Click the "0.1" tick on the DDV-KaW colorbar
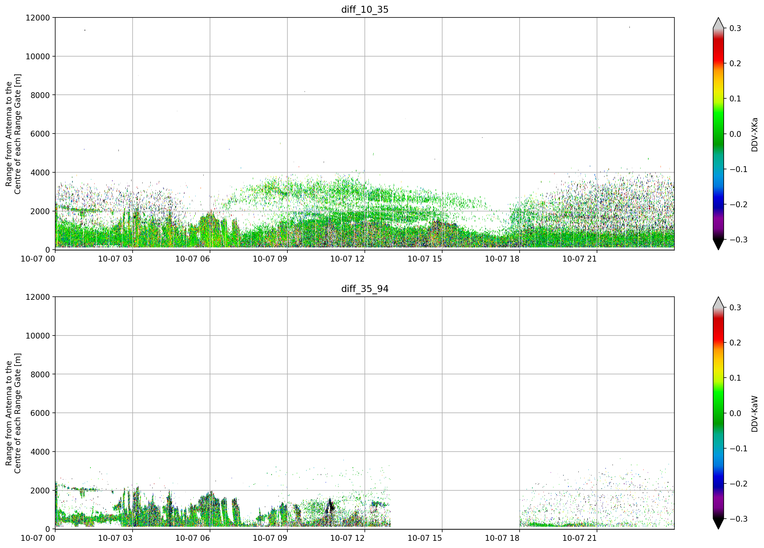The image size is (764, 548). pyautogui.click(x=735, y=378)
